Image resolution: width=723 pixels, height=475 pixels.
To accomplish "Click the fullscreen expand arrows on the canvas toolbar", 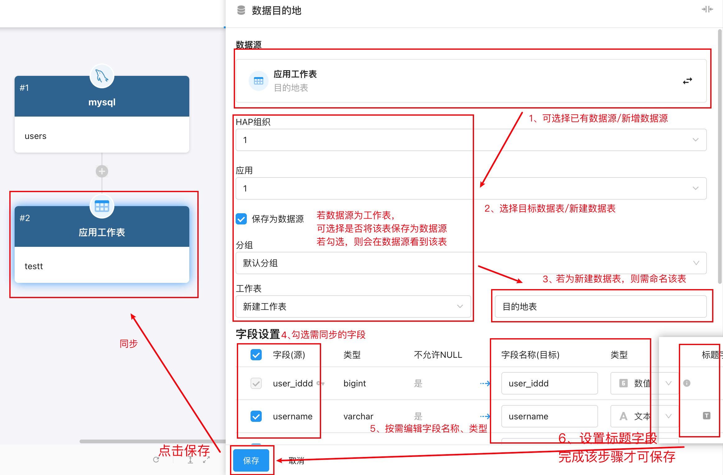I will (x=206, y=460).
